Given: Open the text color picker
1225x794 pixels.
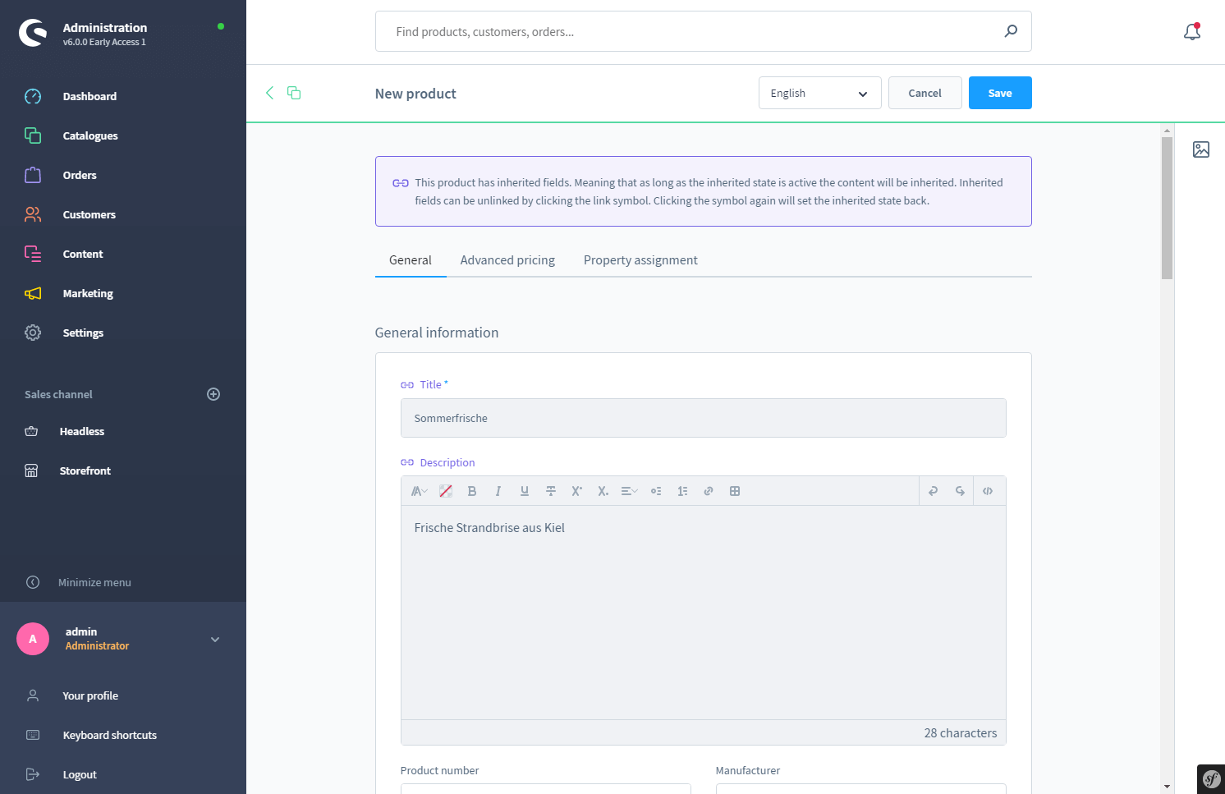Looking at the screenshot, I should tap(446, 491).
